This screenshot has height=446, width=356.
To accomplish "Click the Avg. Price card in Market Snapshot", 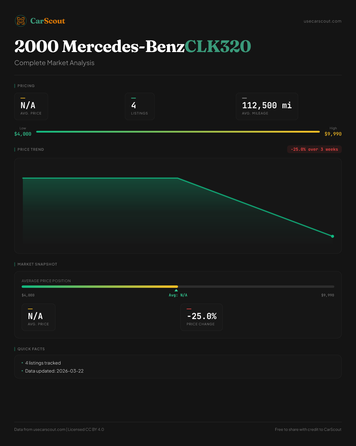I will pos(39,317).
